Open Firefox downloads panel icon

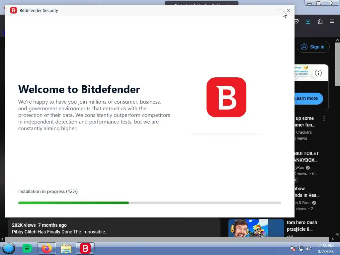[x=308, y=21]
